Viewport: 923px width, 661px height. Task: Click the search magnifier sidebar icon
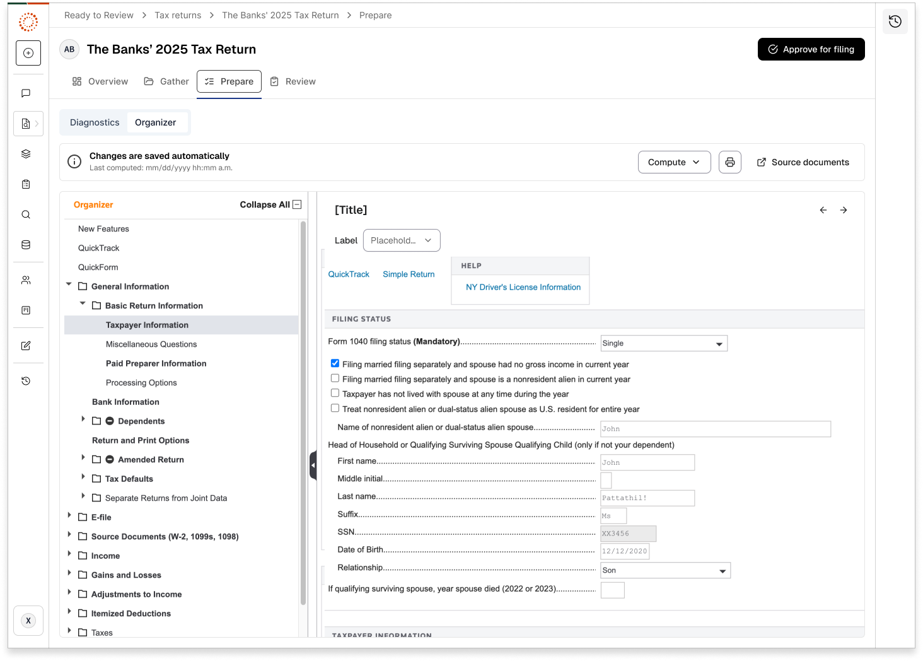coord(26,214)
